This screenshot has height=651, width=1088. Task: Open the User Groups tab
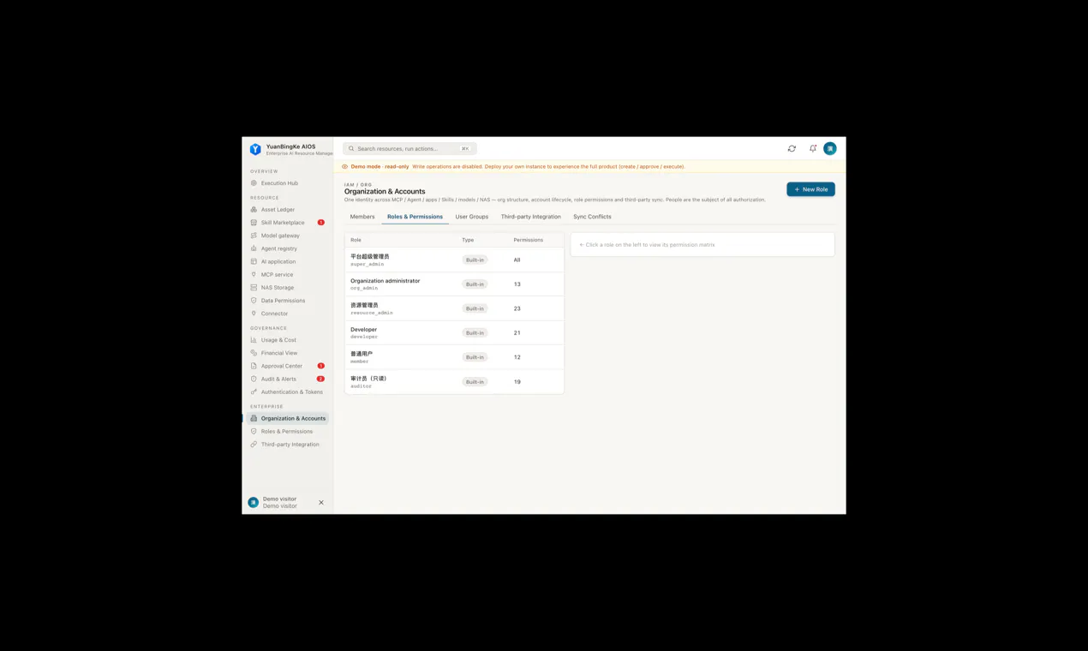pyautogui.click(x=472, y=217)
